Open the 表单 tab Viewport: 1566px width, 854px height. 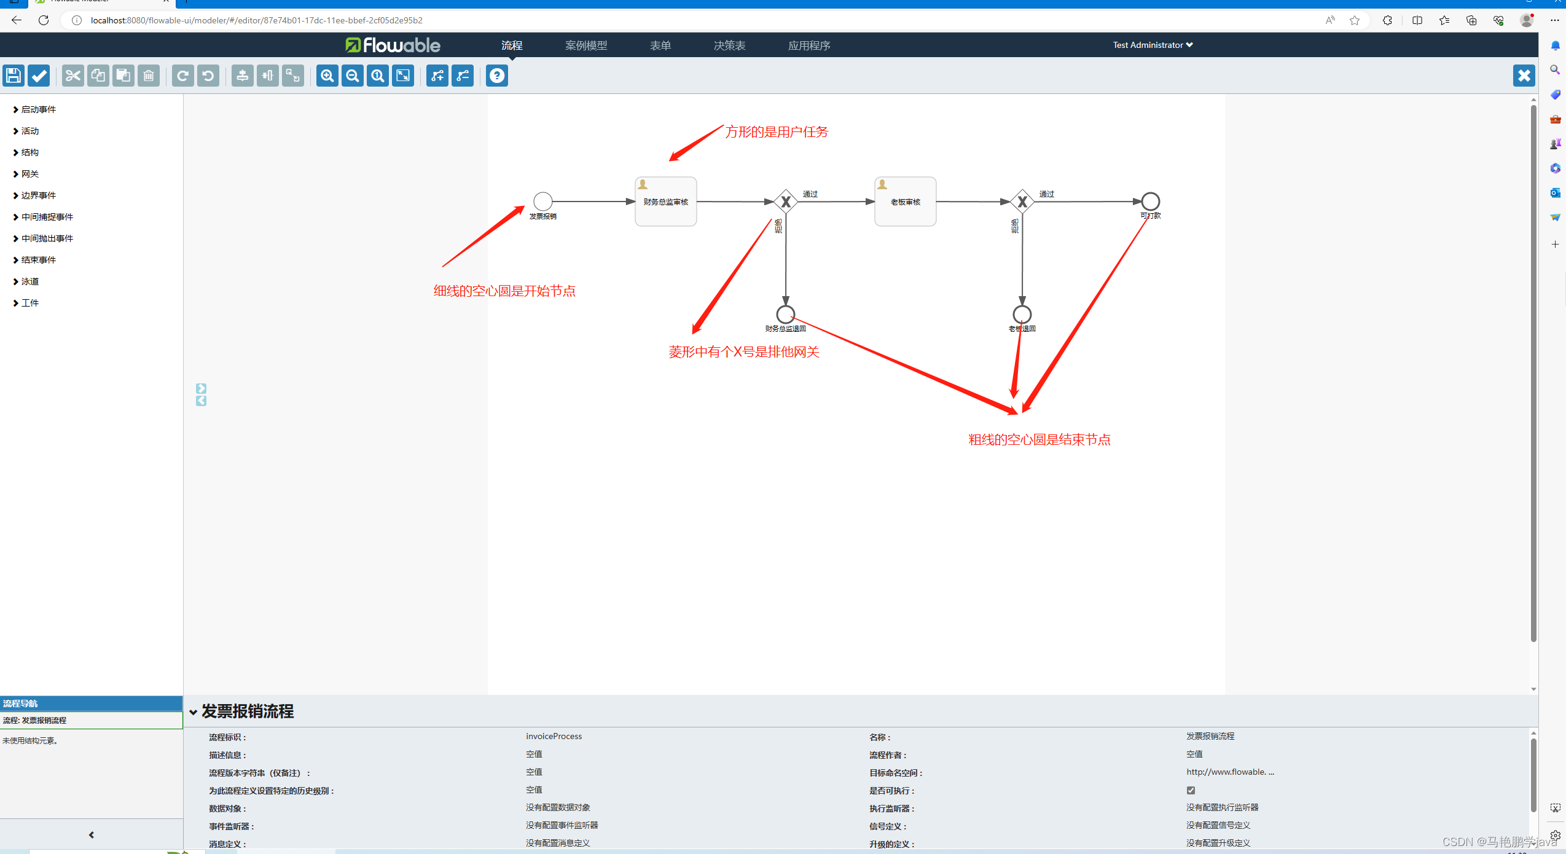660,45
